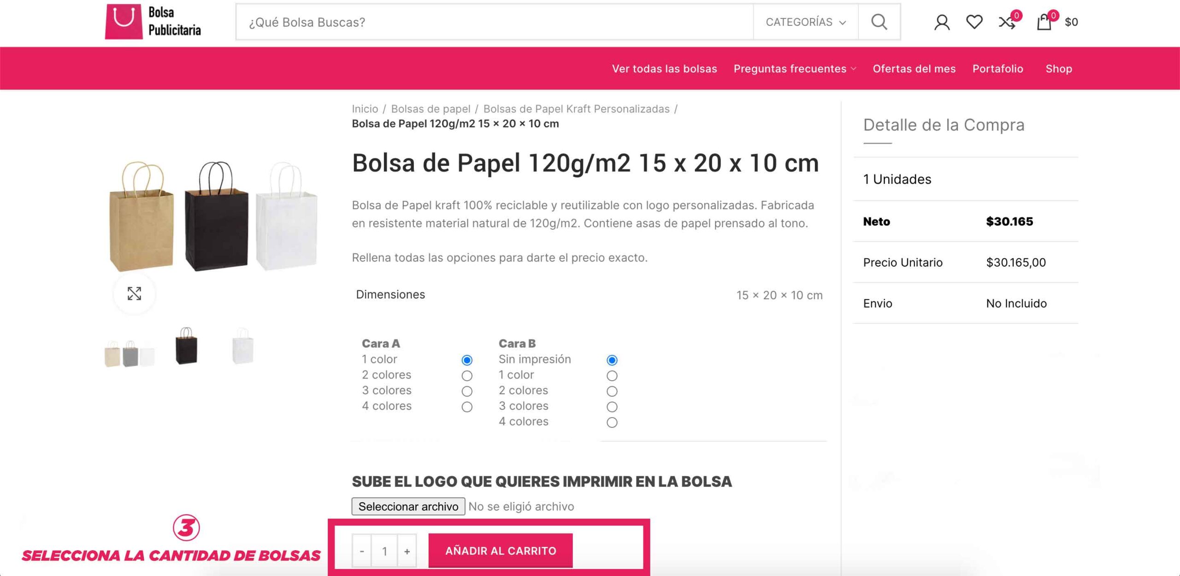
Task: Open the wishlist heart icon
Action: click(x=974, y=22)
